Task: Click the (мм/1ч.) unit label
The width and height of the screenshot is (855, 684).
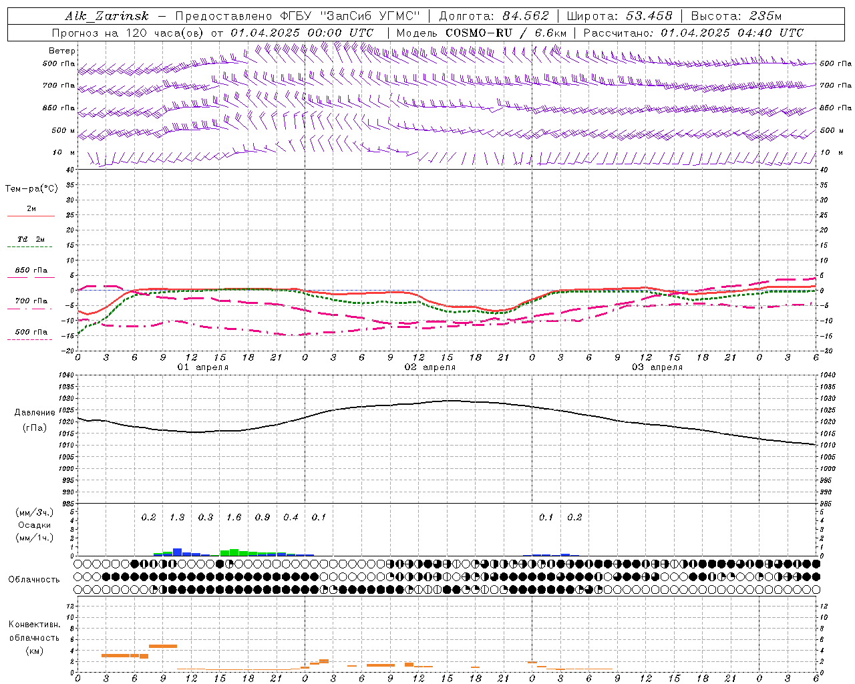Action: click(x=35, y=538)
